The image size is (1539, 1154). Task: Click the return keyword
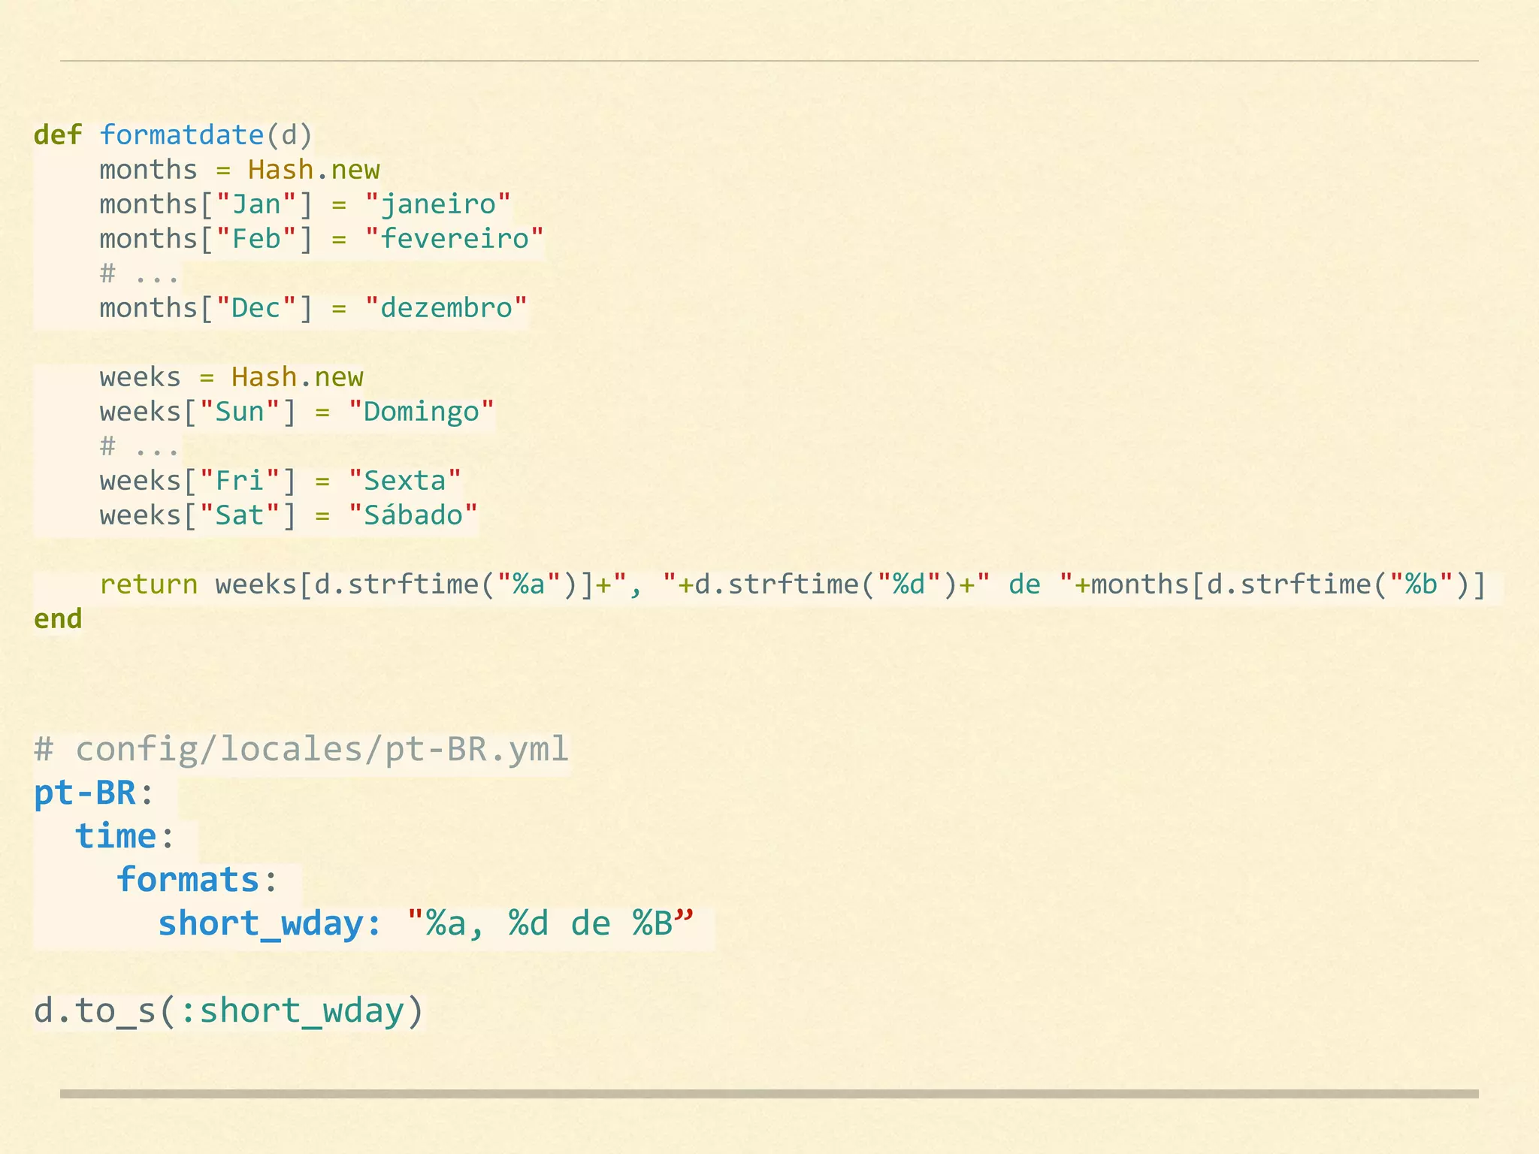(148, 585)
